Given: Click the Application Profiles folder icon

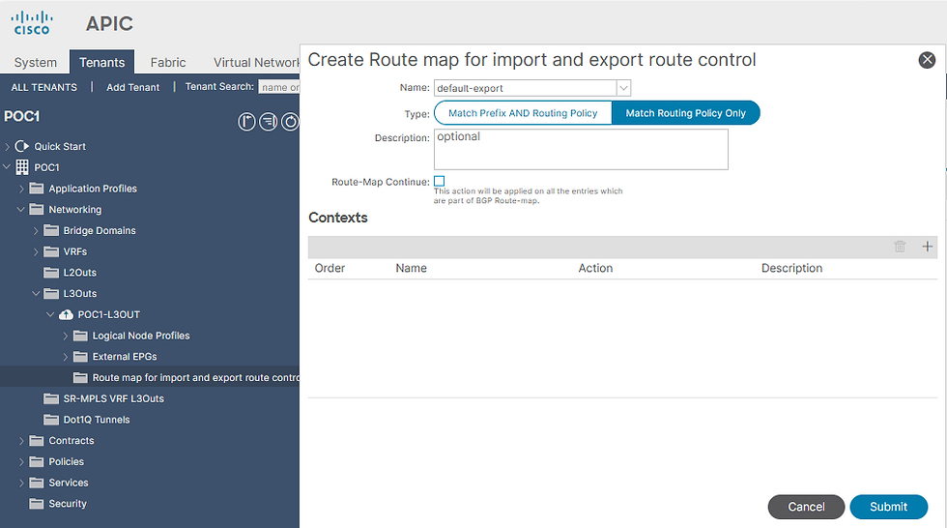Looking at the screenshot, I should [x=37, y=189].
